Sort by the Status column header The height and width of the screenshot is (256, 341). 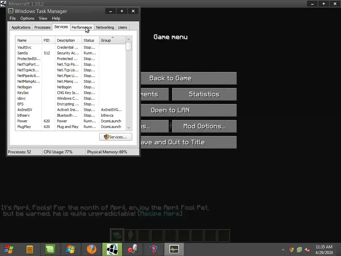coord(90,40)
